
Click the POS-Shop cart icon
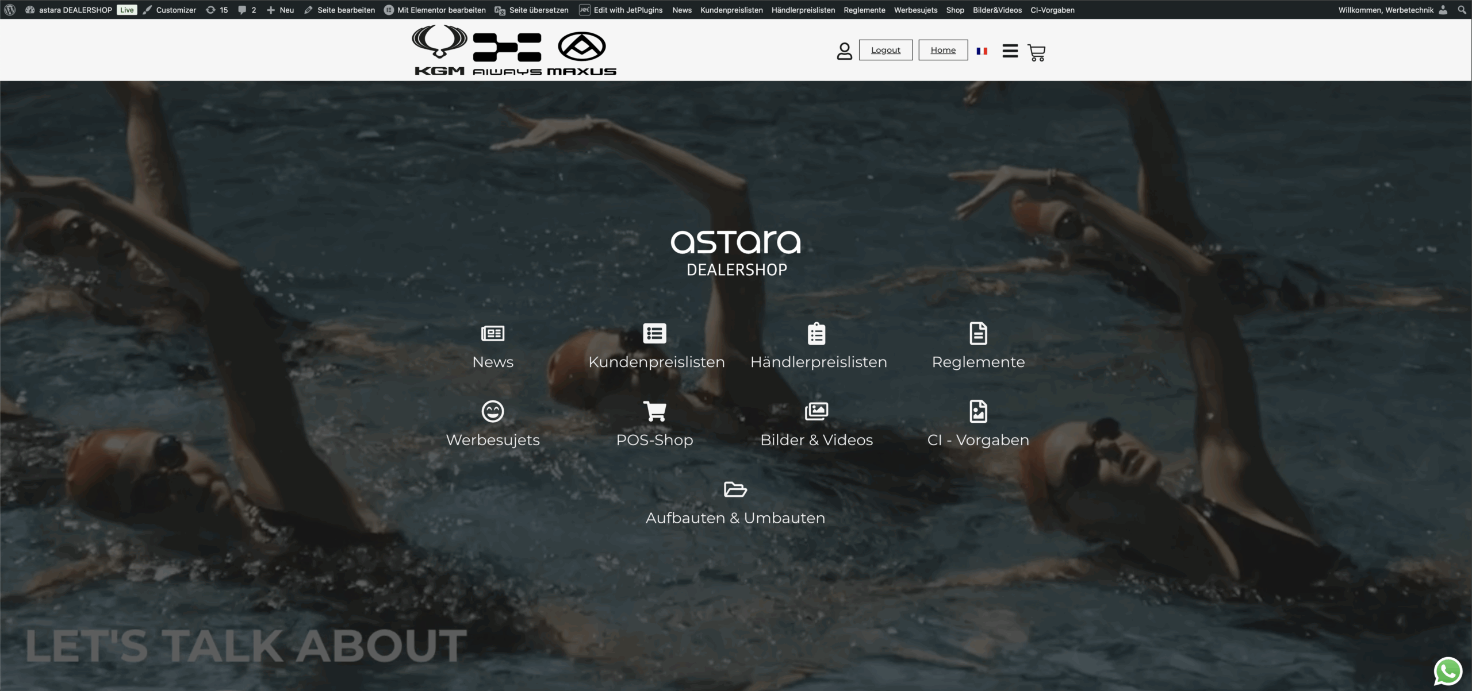click(x=654, y=411)
